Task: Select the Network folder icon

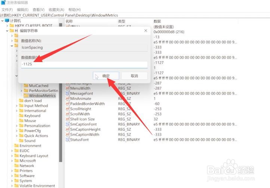Action: (16, 166)
